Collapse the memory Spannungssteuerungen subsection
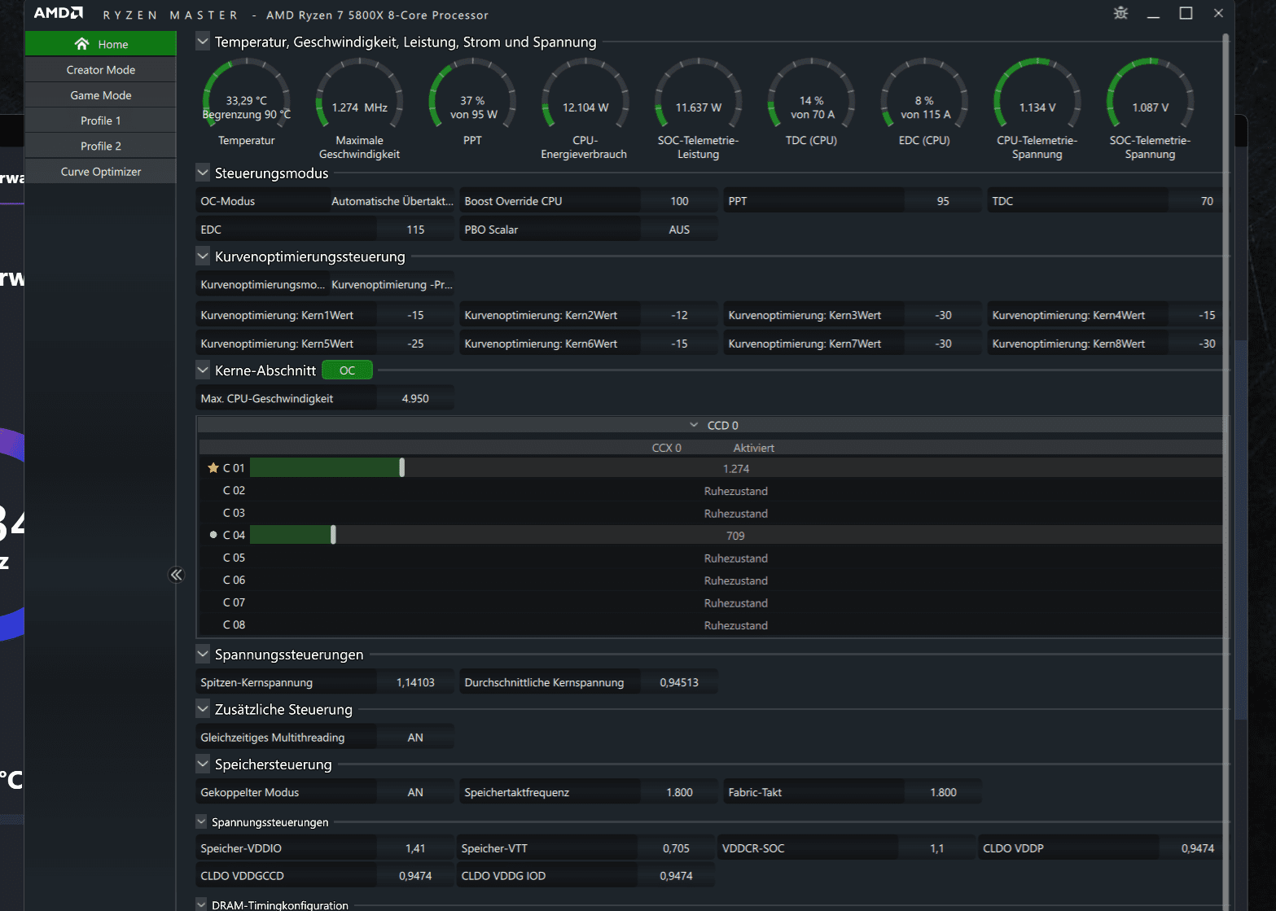Screen dimensions: 1276x911 pyautogui.click(x=201, y=821)
